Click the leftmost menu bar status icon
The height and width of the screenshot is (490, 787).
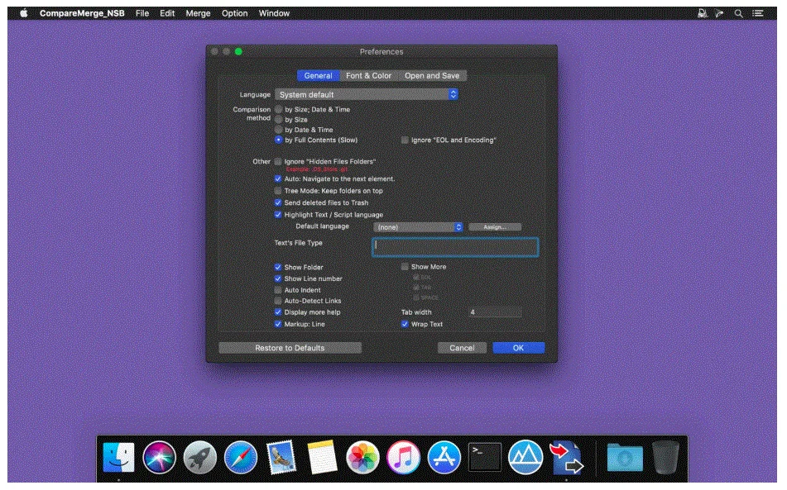(x=703, y=13)
